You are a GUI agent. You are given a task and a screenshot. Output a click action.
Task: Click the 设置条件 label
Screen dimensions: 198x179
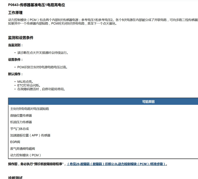tap(15, 60)
